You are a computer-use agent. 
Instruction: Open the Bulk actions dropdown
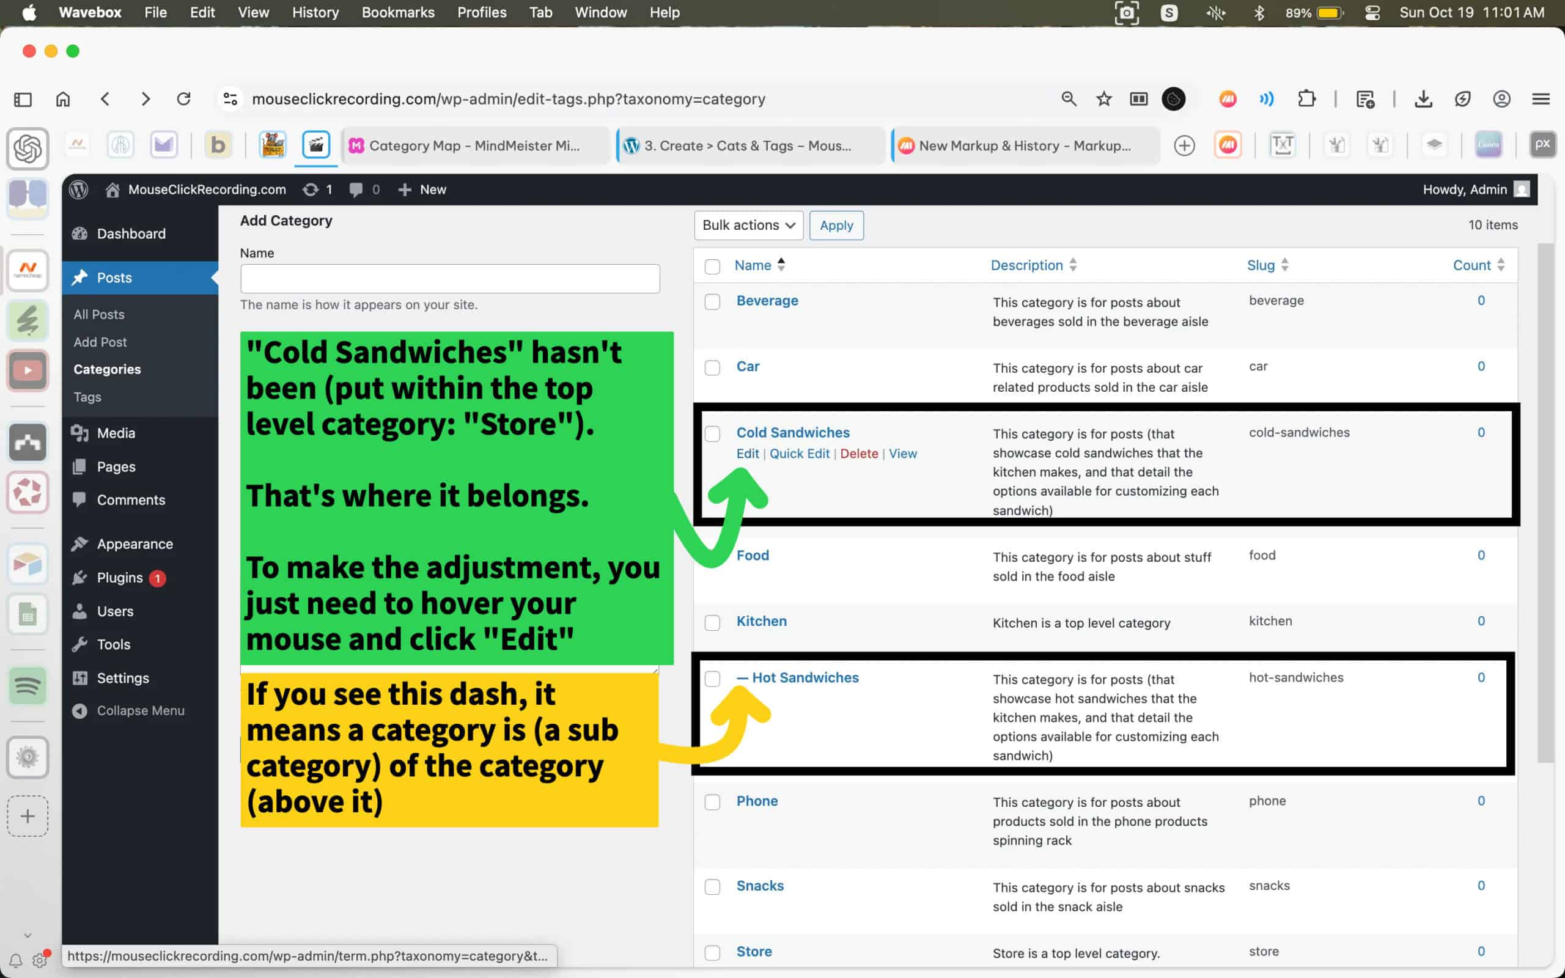pos(748,225)
